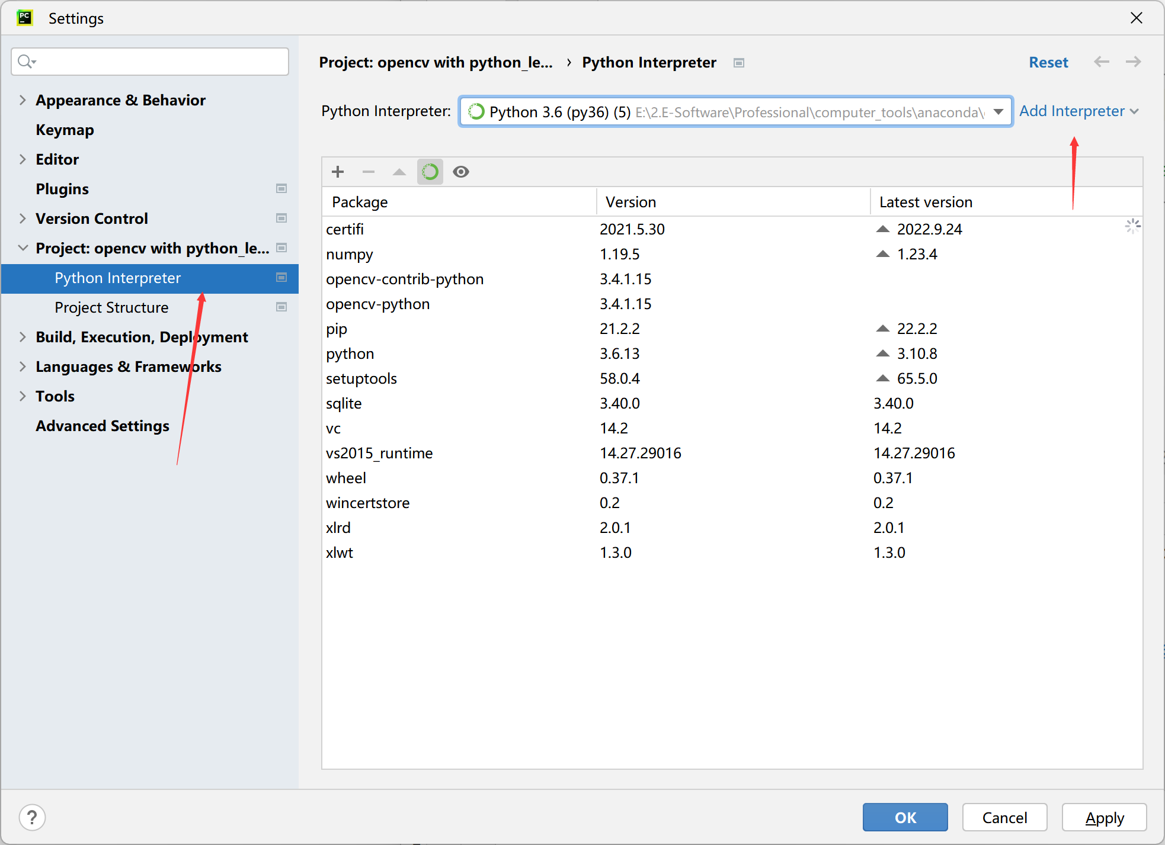Screen dimensions: 1165x845
Task: Click the upgrade arrow next to certifi 2022.9.24
Action: coord(883,229)
